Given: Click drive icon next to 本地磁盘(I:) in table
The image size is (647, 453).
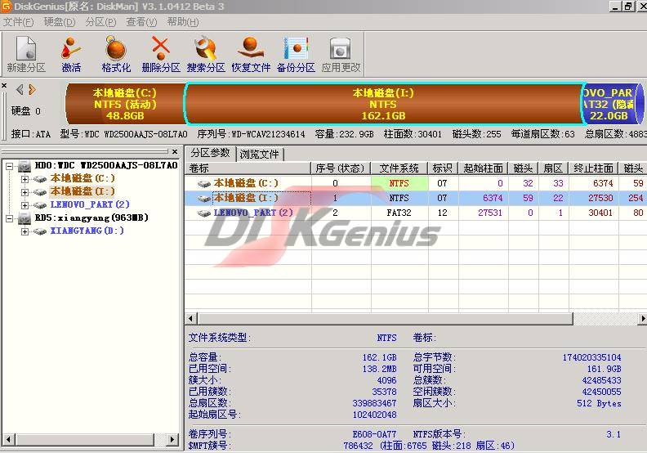Looking at the screenshot, I should point(204,199).
